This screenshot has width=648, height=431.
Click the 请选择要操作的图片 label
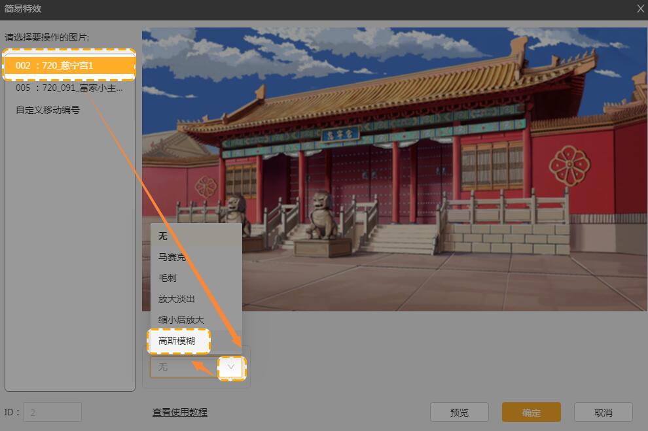coord(47,37)
